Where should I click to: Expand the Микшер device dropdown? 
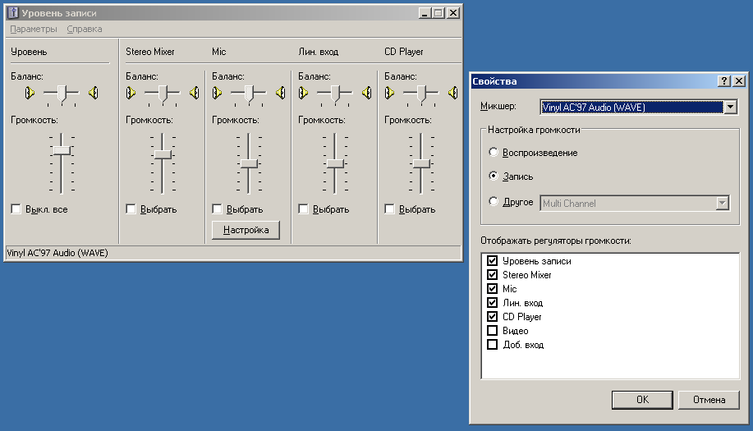pos(730,107)
